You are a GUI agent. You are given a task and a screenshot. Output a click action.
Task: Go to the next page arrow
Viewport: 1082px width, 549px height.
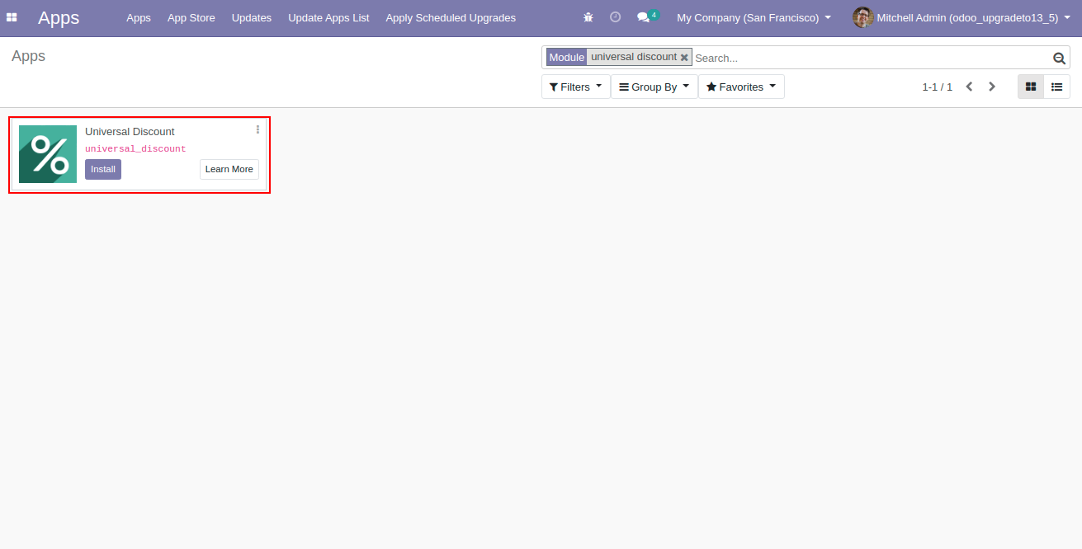(x=992, y=87)
